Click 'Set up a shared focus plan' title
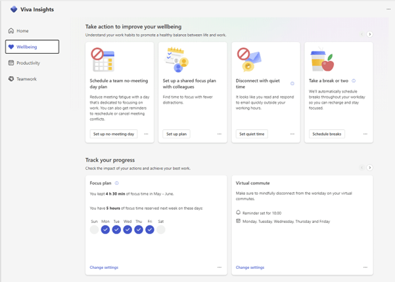The image size is (395, 282). click(x=189, y=84)
